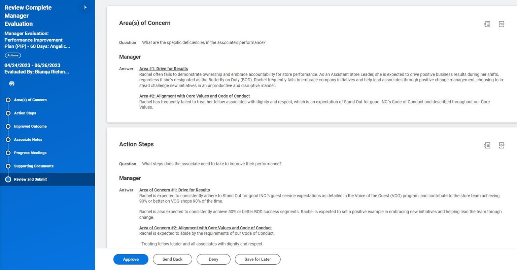Screen dimensions: 517x270
Task: Export Area(s) of Concern to PDF
Action: [501, 24]
